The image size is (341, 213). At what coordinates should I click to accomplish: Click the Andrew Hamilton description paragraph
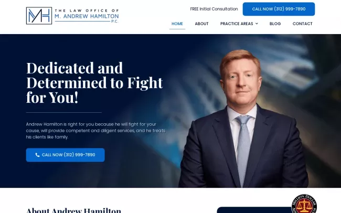[95, 131]
